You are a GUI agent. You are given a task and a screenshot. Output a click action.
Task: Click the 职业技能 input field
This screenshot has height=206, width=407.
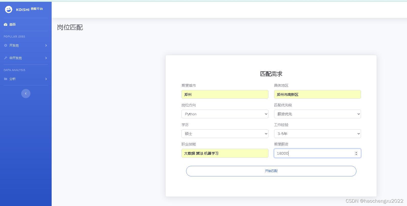click(225, 153)
